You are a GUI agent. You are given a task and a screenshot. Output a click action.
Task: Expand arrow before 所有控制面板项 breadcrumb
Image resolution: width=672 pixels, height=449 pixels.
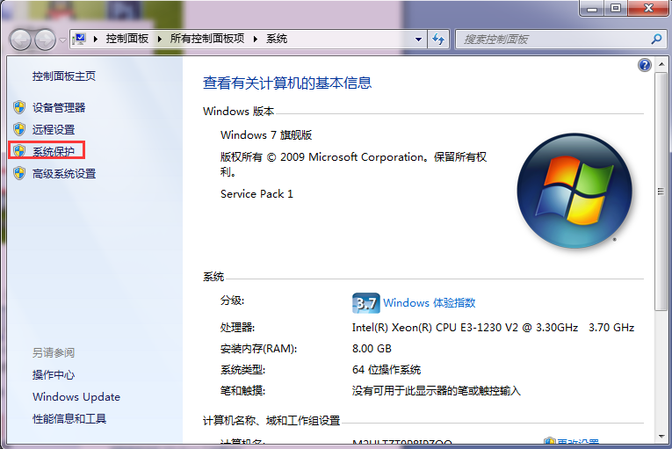(x=159, y=39)
